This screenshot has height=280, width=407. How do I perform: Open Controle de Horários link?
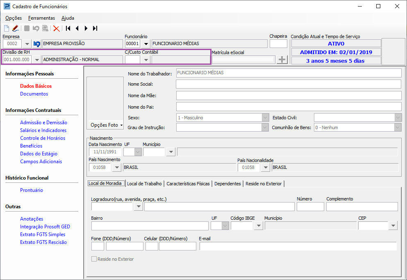[43, 138]
